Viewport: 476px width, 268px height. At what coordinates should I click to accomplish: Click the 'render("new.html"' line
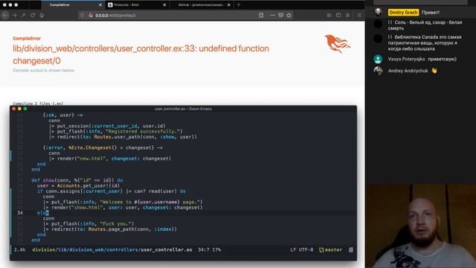[110, 159]
